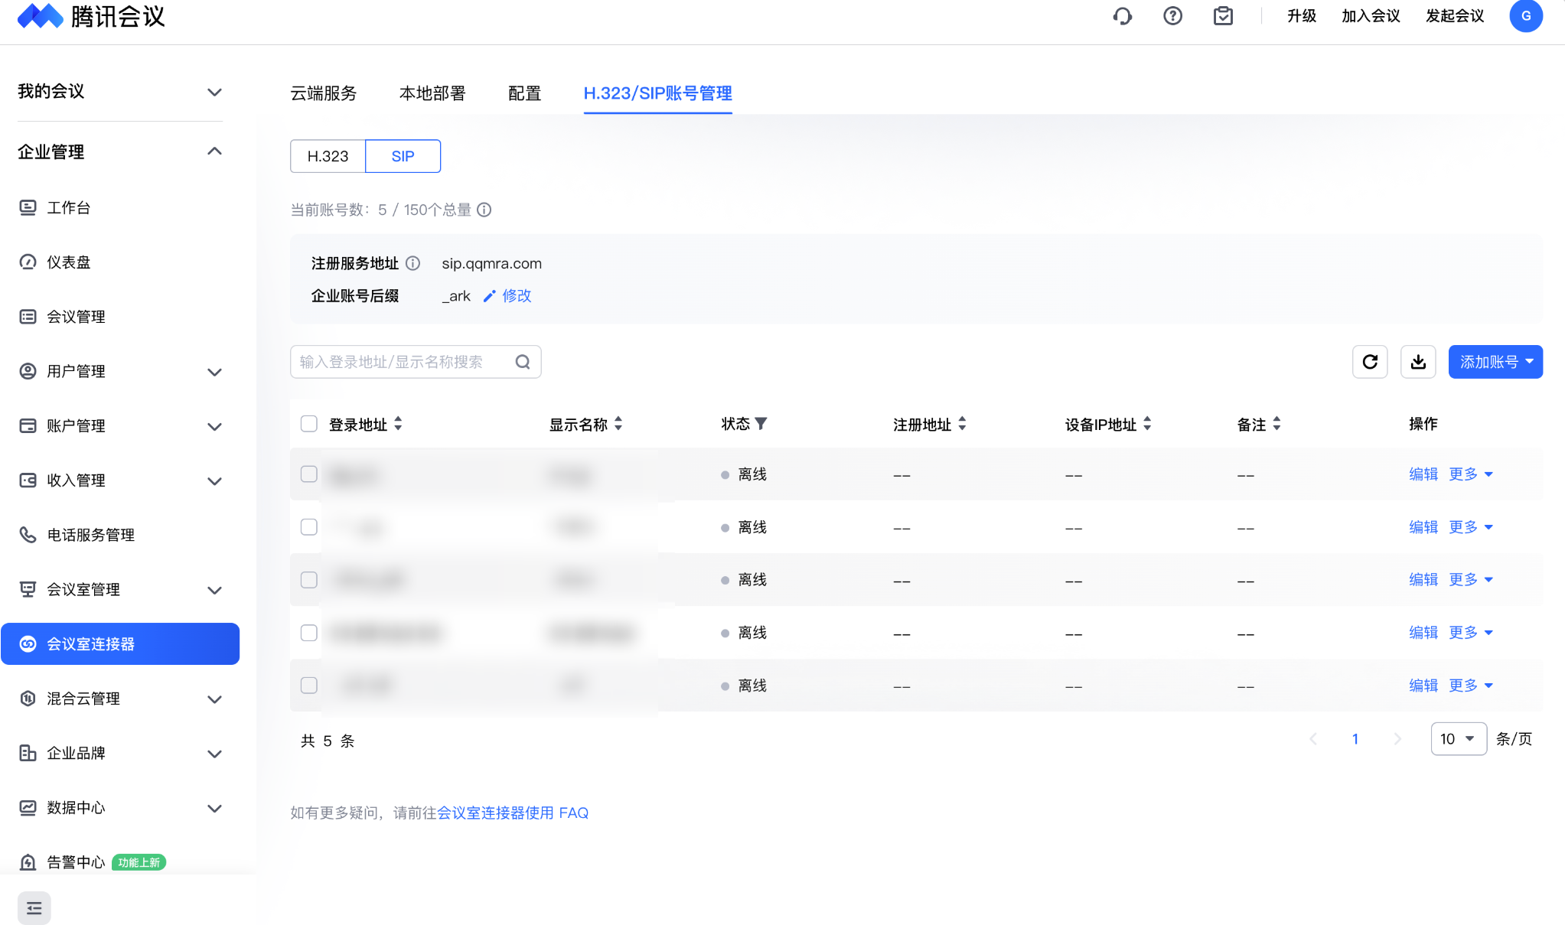Collapse sidebar using bottom menu icon
Viewport: 1565px width, 925px height.
[x=34, y=908]
